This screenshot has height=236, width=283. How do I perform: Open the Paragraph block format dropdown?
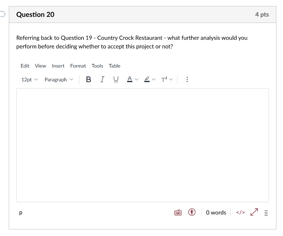point(59,79)
